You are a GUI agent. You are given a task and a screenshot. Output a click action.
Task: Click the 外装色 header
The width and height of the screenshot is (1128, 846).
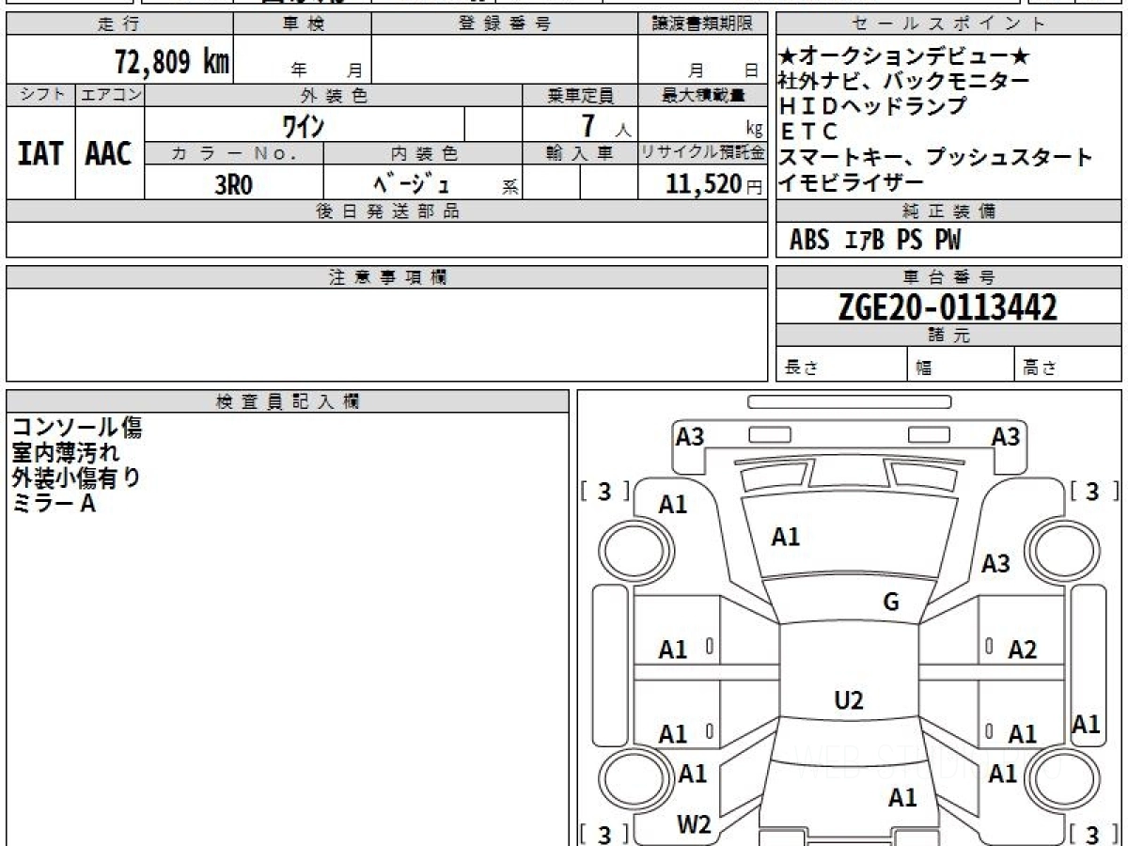pos(334,95)
